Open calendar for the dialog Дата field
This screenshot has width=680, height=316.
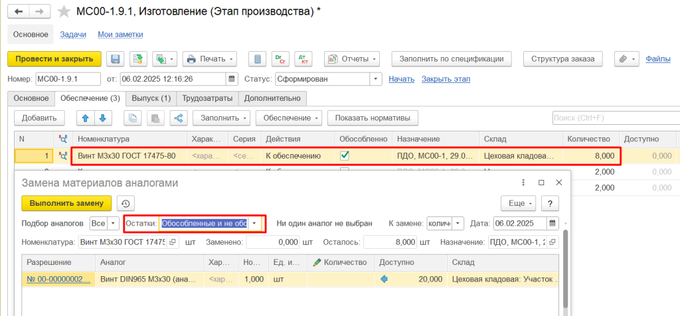tap(552, 223)
